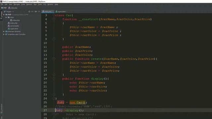Click line number 27 in gutter
Image resolution: width=212 pixels, height=119 pixels.
coord(45,110)
